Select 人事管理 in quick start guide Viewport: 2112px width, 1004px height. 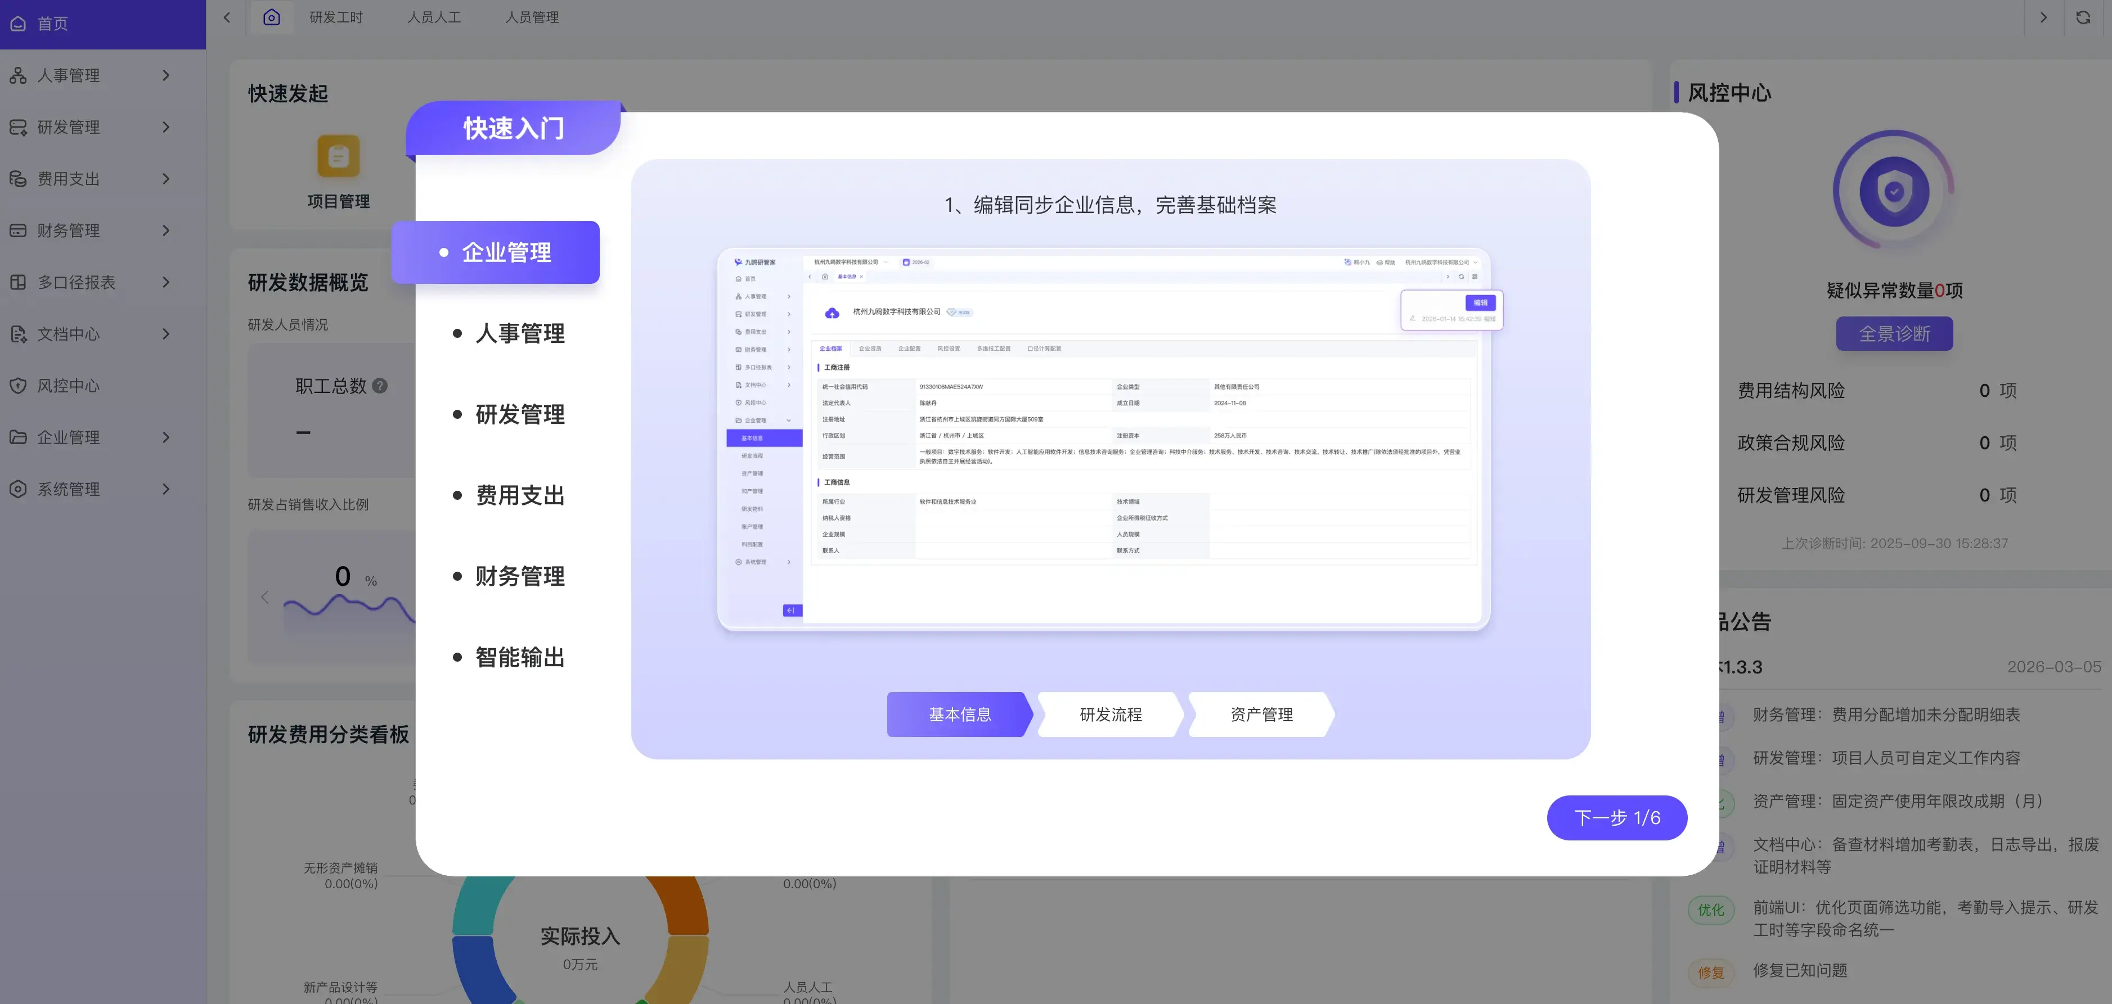pyautogui.click(x=509, y=333)
